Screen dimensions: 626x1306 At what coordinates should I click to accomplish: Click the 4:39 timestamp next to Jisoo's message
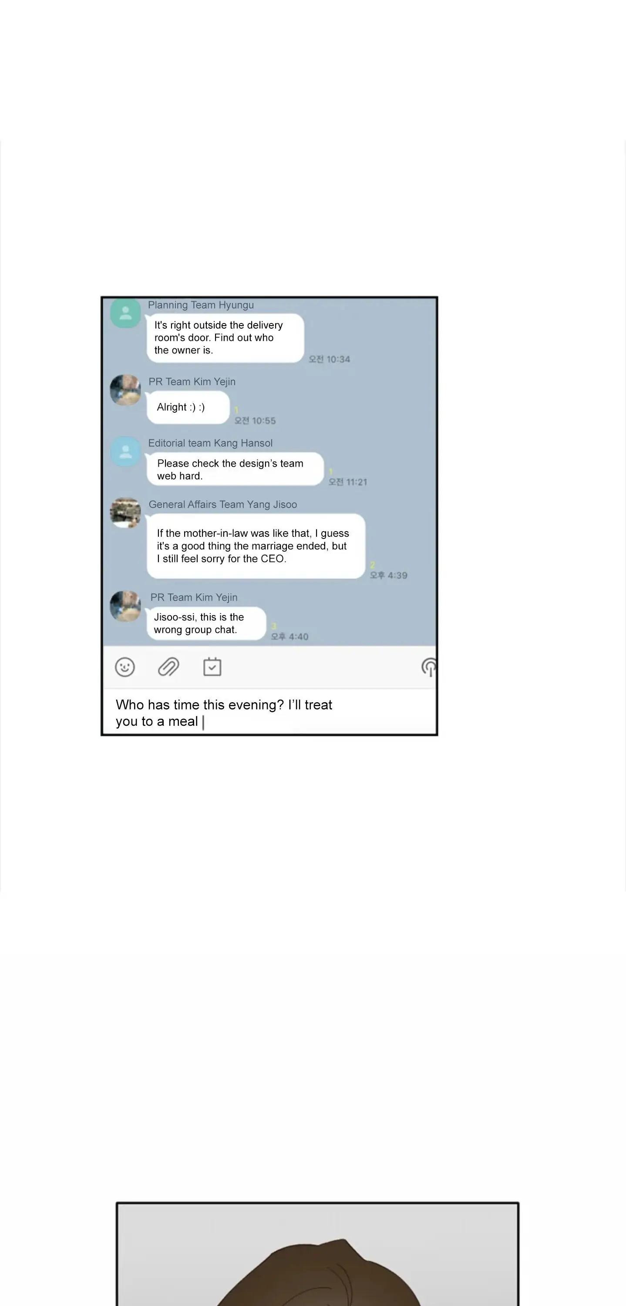388,575
